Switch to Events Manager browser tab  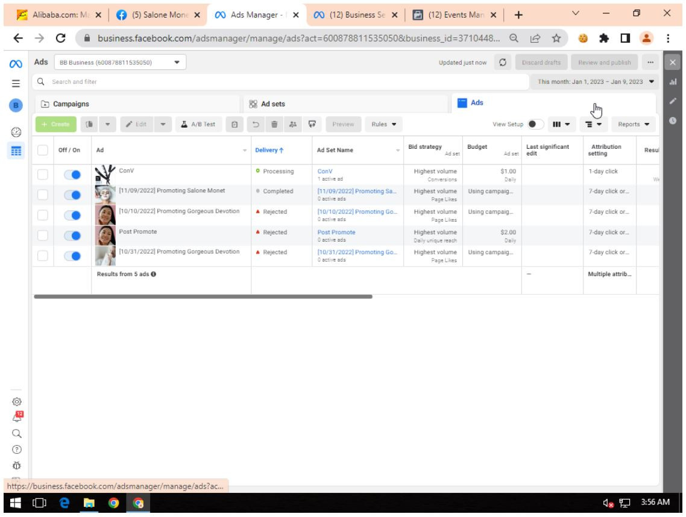pyautogui.click(x=455, y=15)
